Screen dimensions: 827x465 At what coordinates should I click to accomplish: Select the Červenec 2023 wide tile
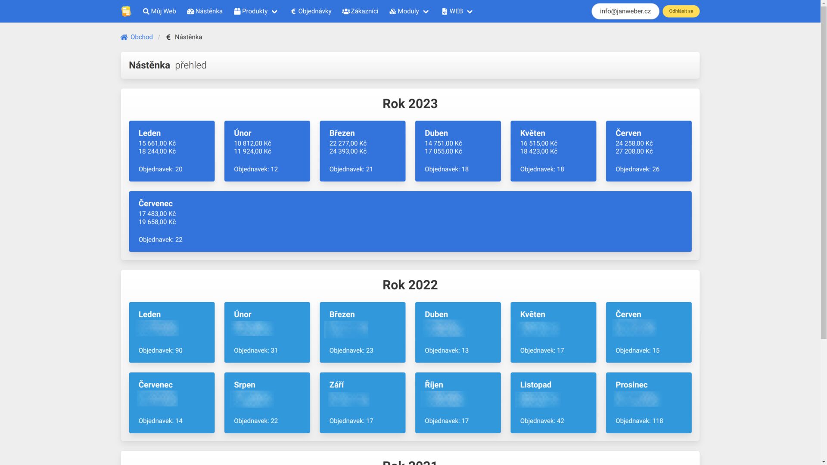click(x=410, y=221)
